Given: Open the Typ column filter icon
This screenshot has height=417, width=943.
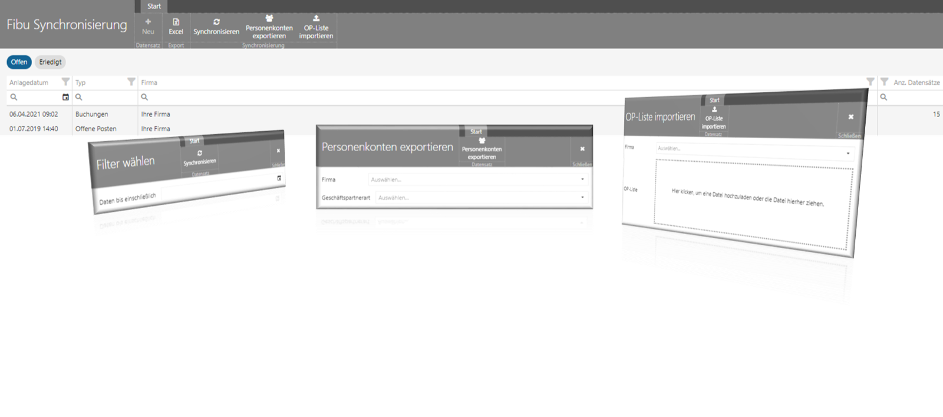Looking at the screenshot, I should pyautogui.click(x=131, y=82).
